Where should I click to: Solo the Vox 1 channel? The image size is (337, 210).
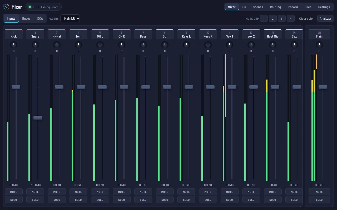click(x=230, y=200)
